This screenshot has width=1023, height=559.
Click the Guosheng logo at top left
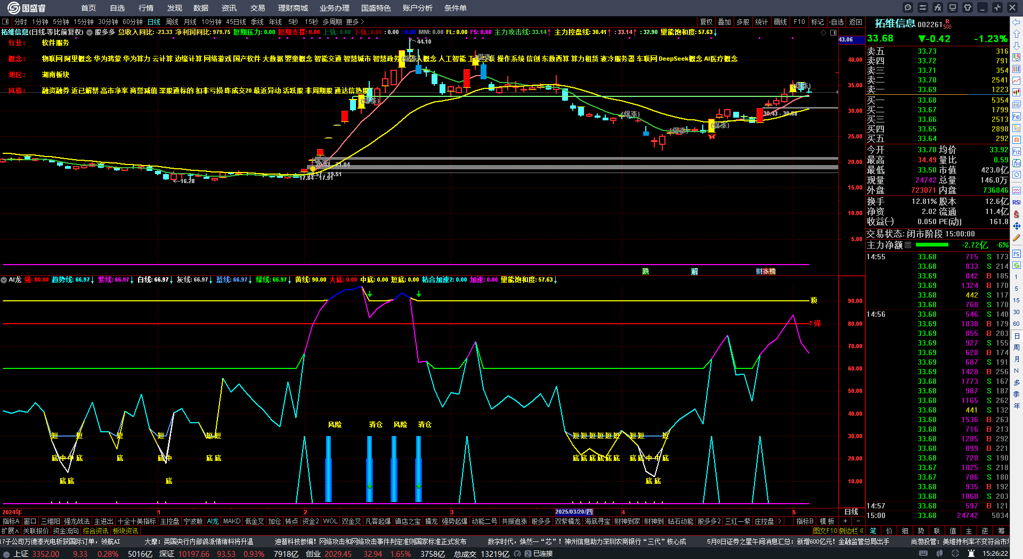[x=27, y=8]
